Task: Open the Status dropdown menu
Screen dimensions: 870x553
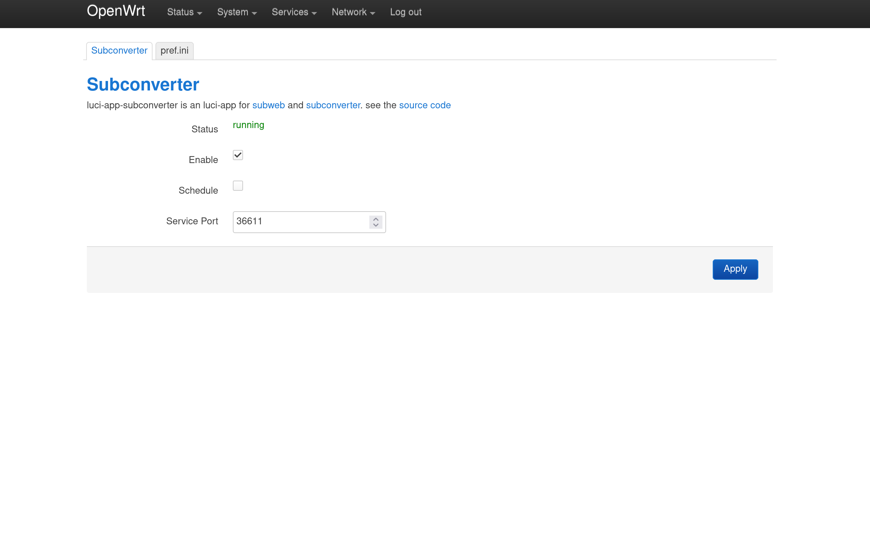Action: [184, 12]
